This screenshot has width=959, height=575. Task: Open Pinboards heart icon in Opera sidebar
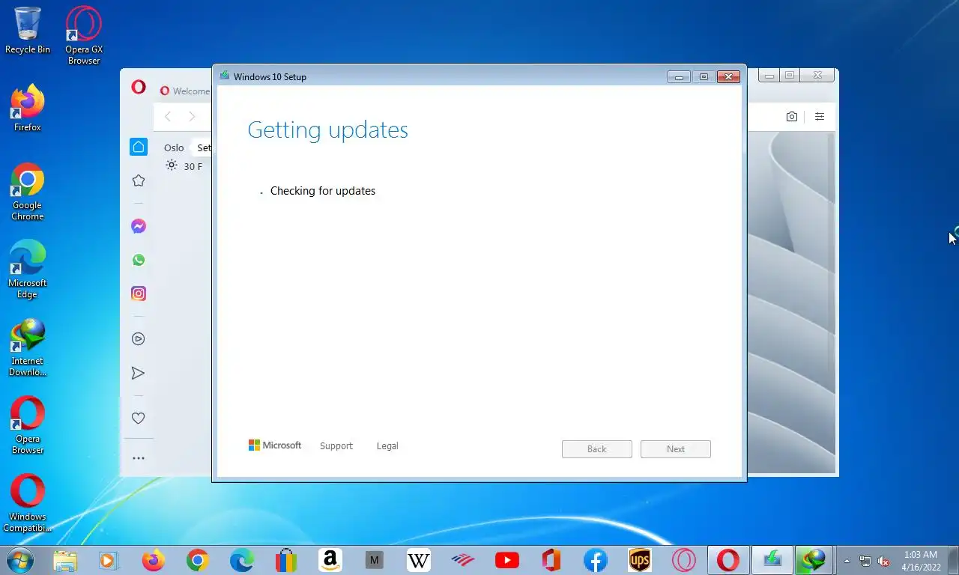tap(139, 419)
